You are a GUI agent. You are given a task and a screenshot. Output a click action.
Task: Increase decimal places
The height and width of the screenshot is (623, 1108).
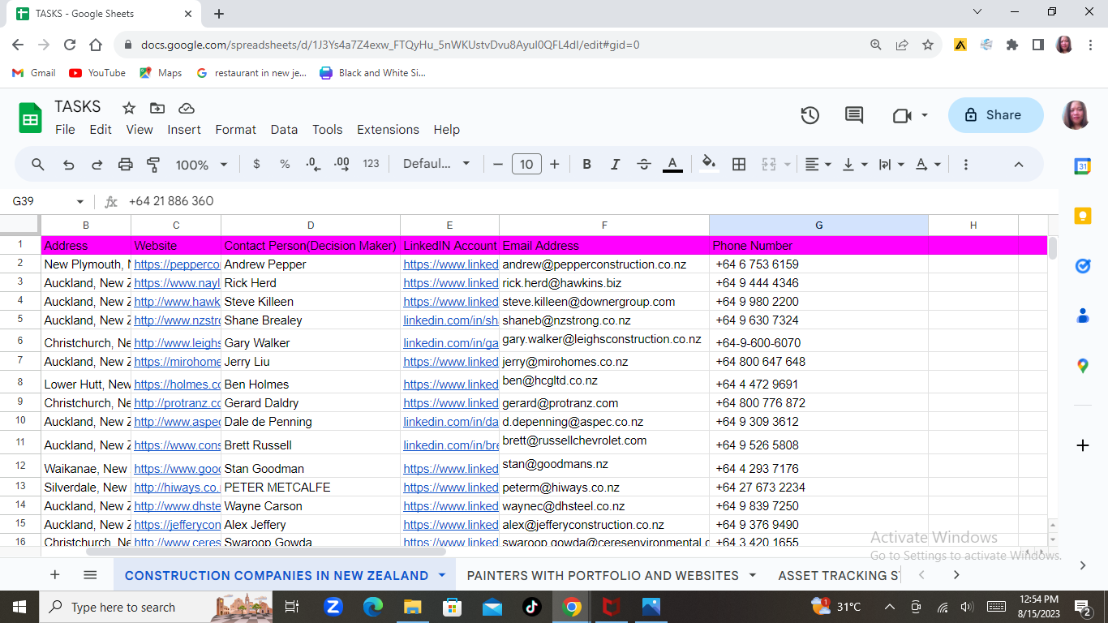click(x=341, y=164)
